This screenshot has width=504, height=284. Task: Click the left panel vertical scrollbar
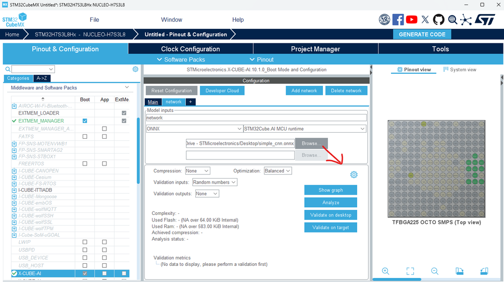coord(138,151)
